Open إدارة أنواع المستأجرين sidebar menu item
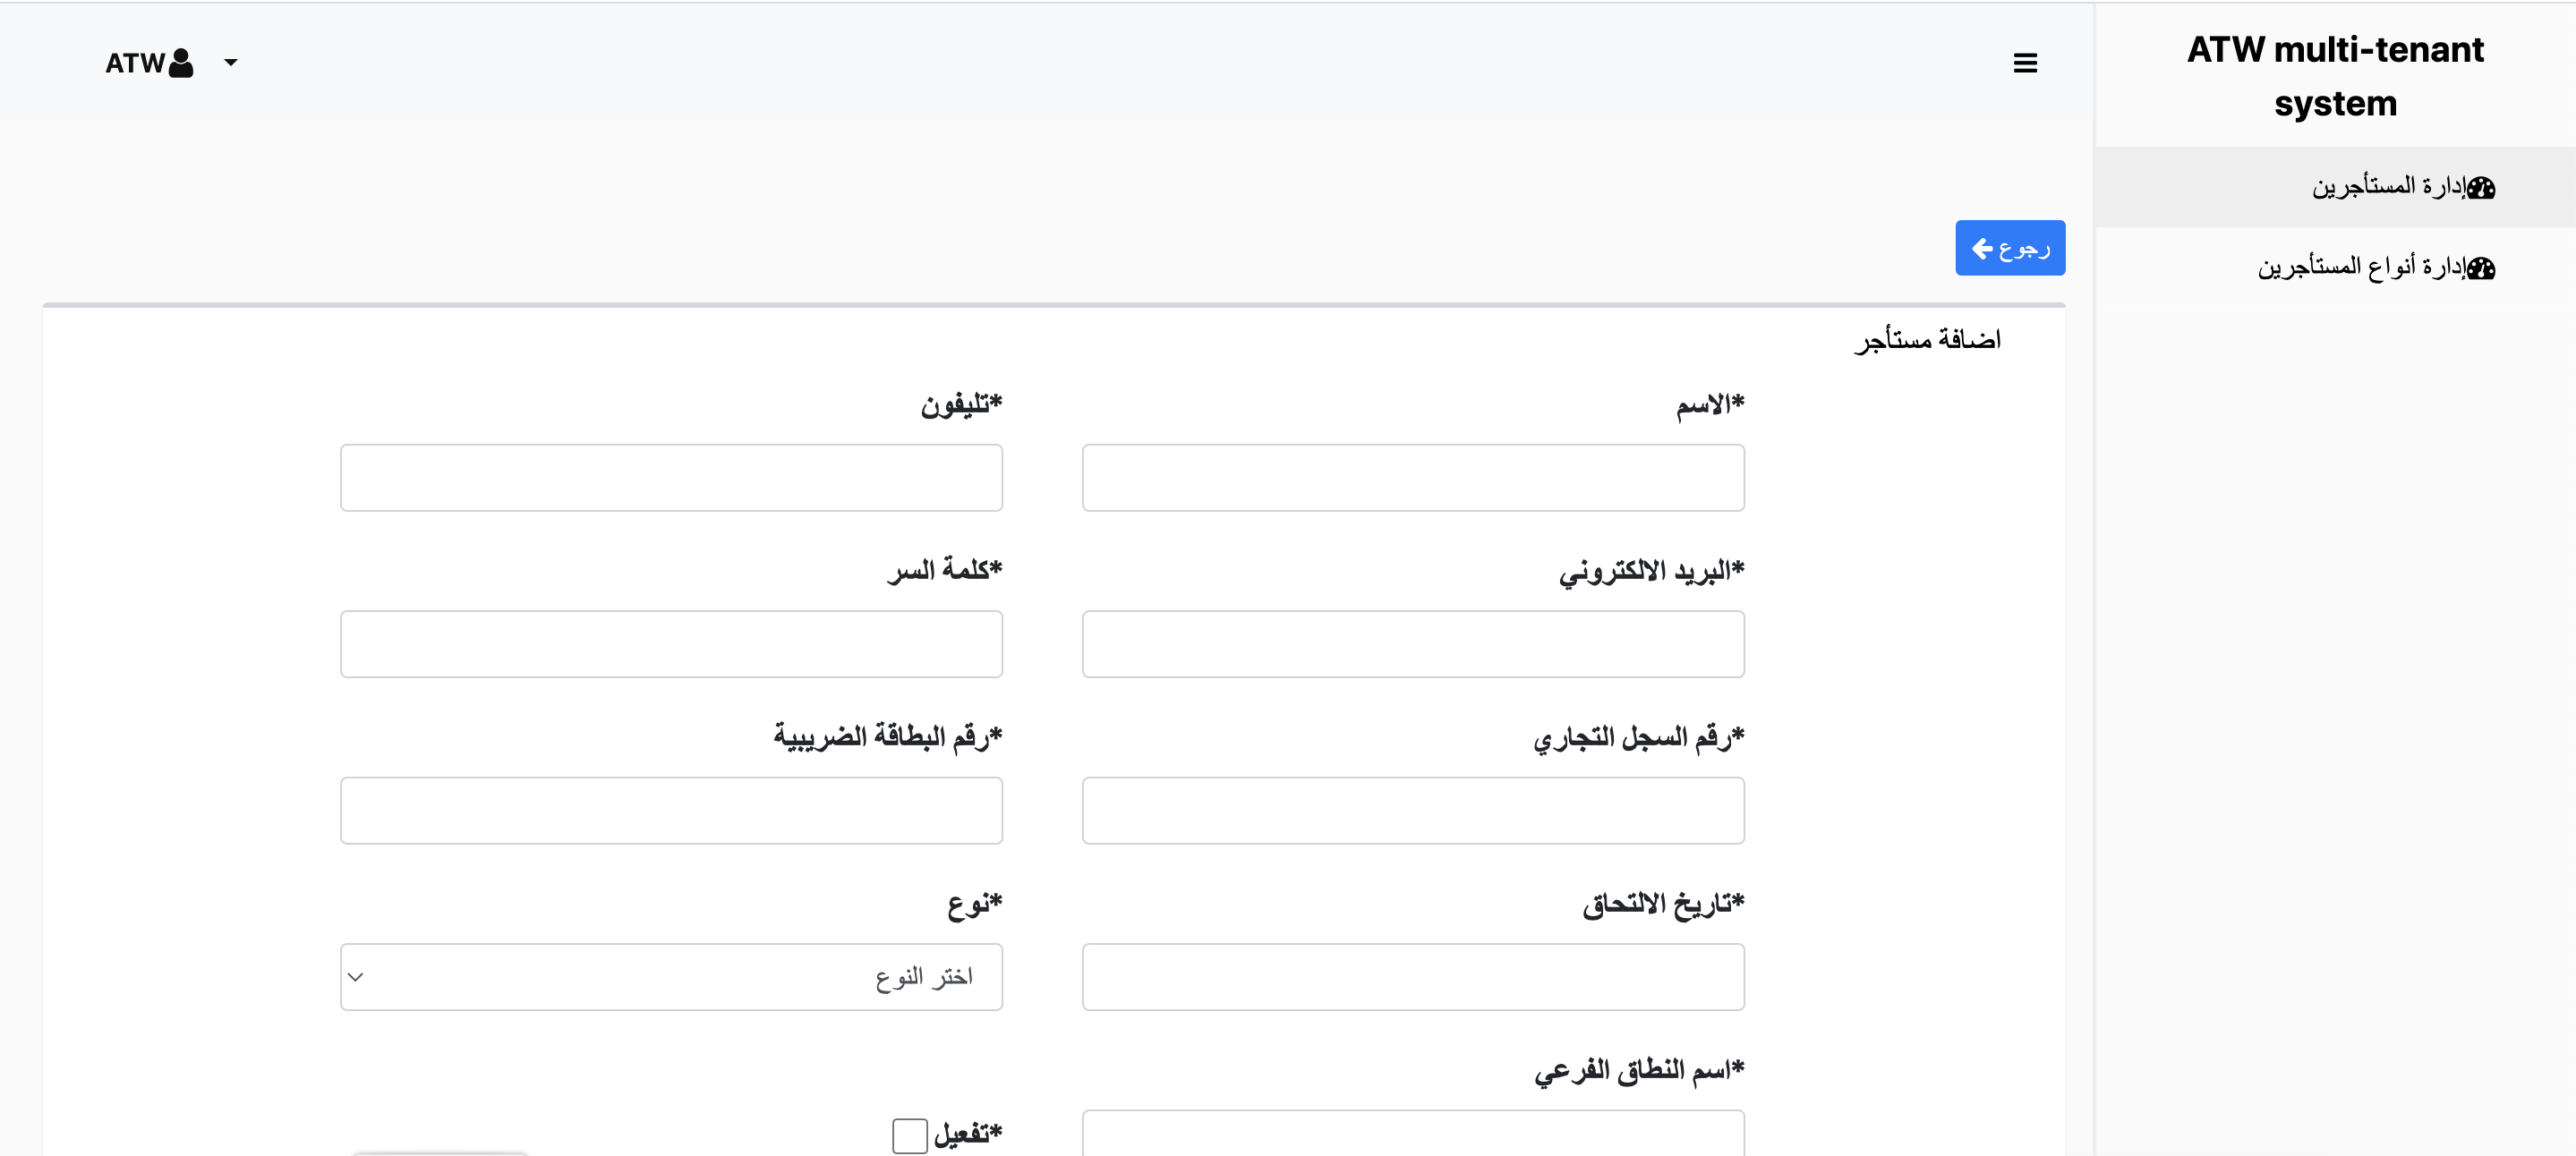 click(x=2361, y=268)
